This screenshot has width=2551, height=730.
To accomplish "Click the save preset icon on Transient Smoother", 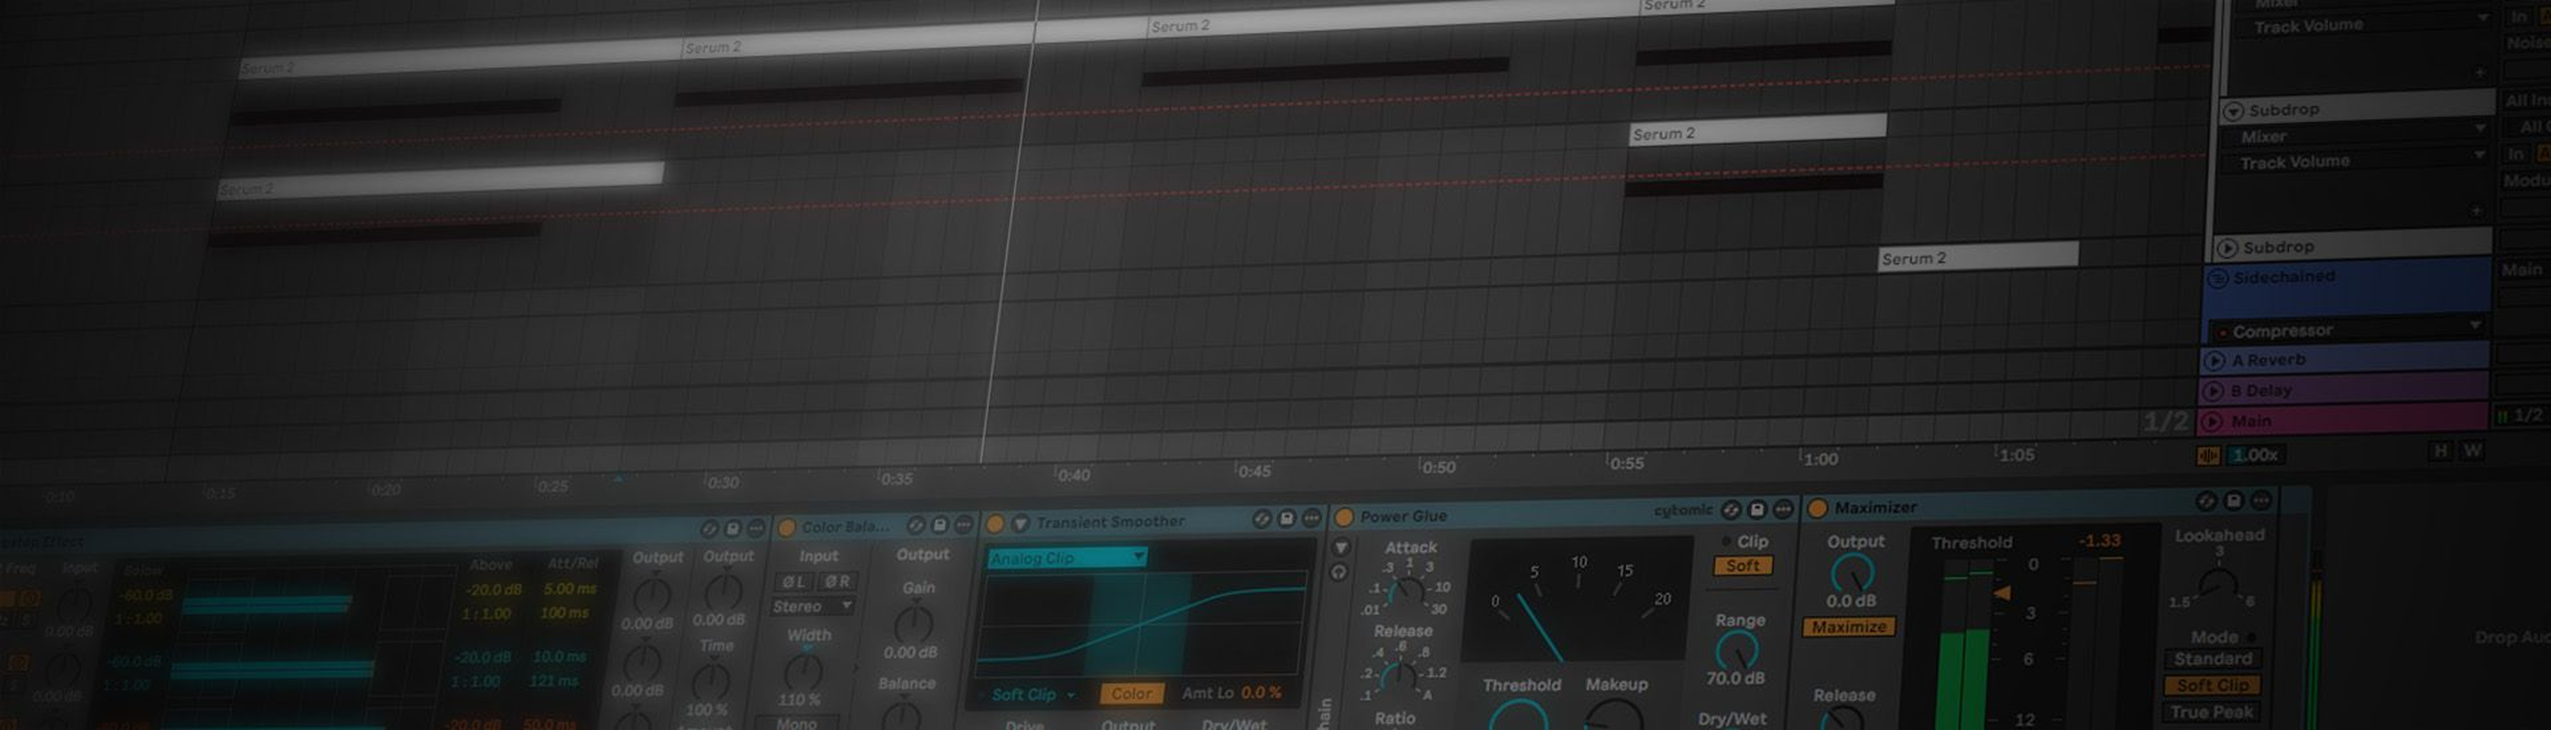I will (1286, 517).
